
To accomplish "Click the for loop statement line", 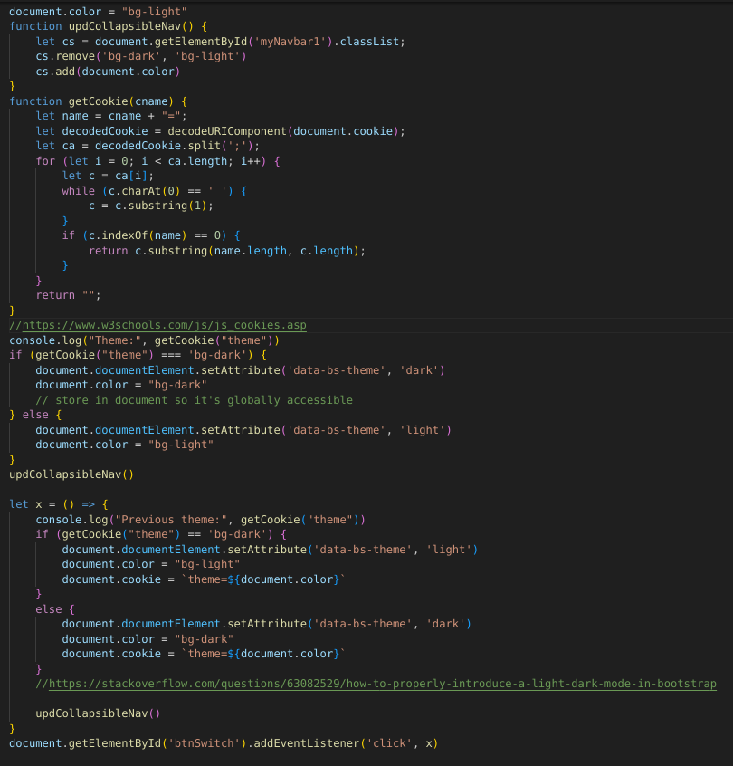I will 158,160.
